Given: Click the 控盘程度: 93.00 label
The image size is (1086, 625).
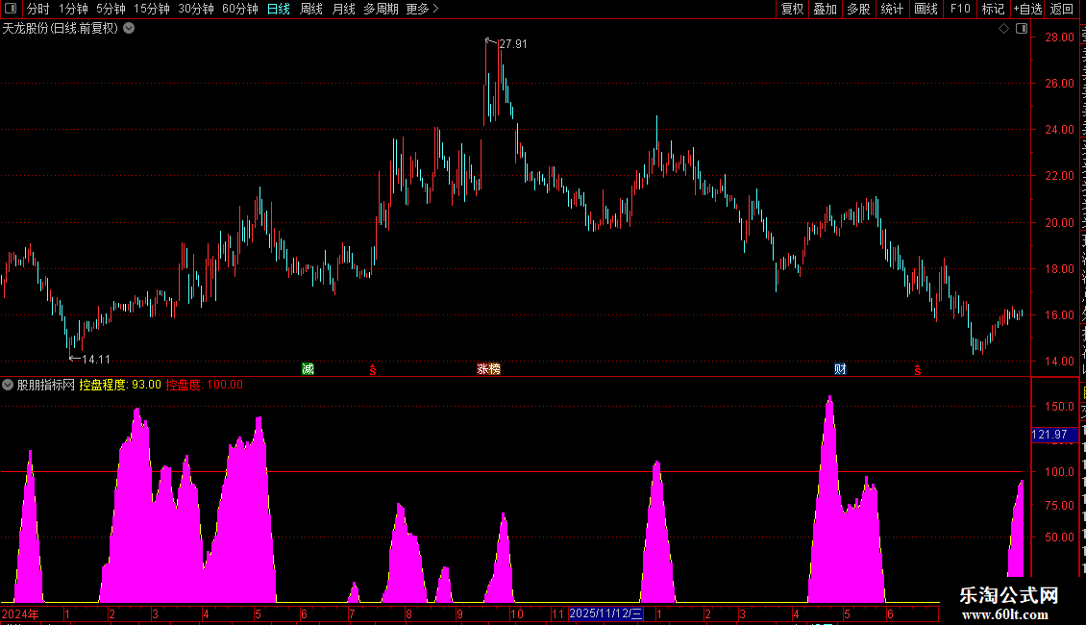Looking at the screenshot, I should tap(120, 385).
